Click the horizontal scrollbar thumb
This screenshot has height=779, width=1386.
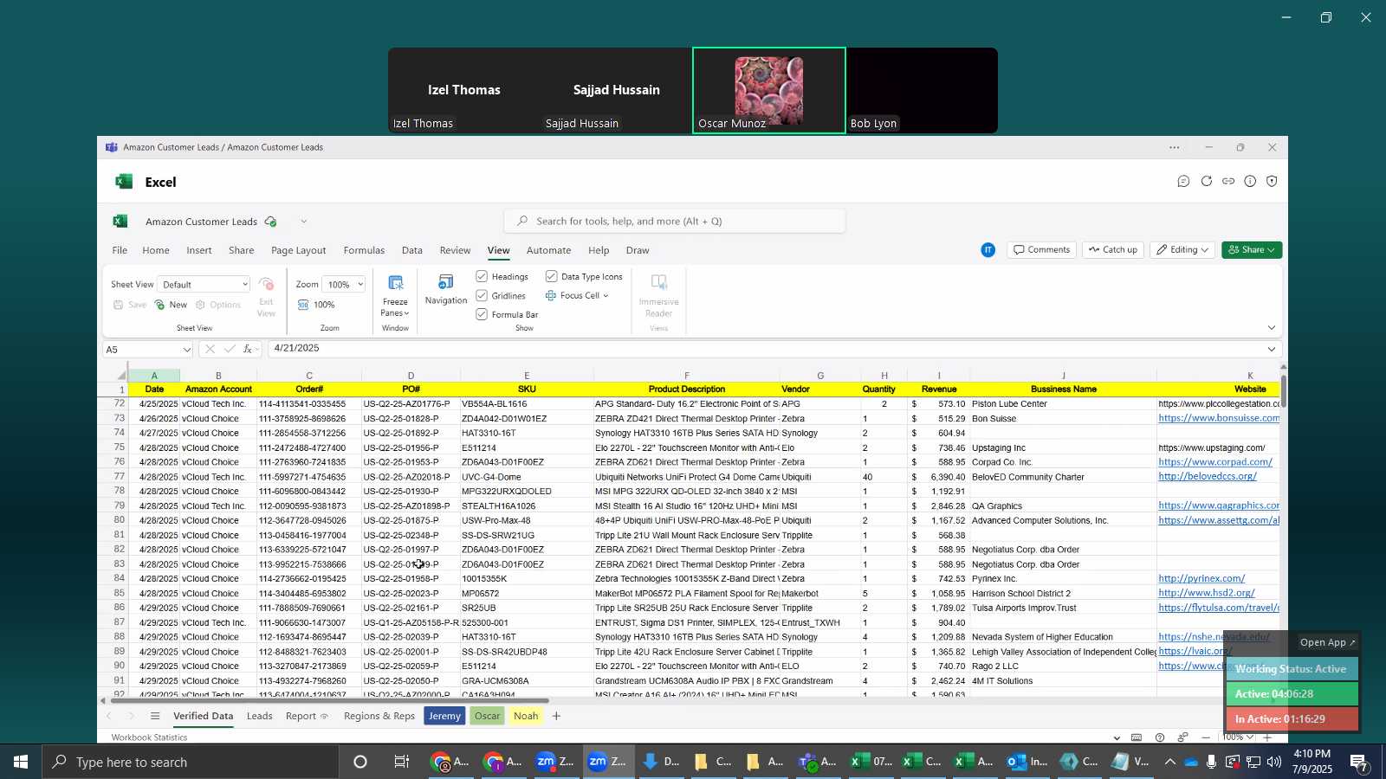pyautogui.click(x=329, y=700)
